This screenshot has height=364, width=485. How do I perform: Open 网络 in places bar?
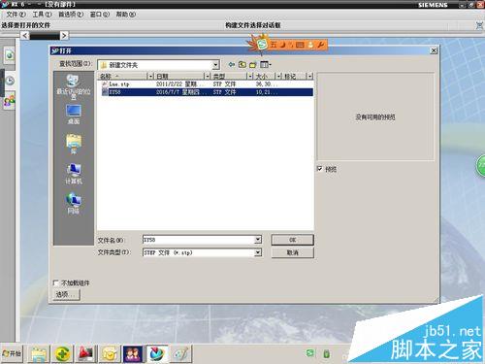click(74, 203)
